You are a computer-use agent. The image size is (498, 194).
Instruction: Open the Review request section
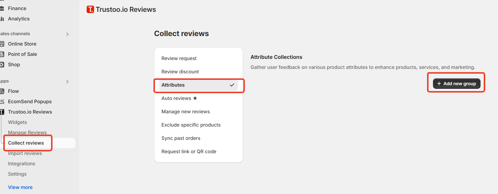199,59
